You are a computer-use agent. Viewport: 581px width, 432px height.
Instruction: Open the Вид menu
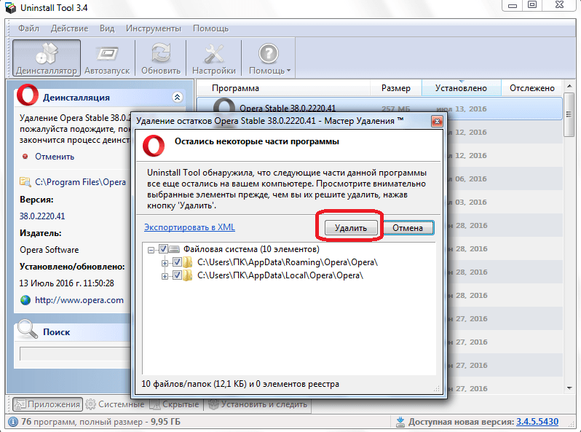pyautogui.click(x=107, y=28)
